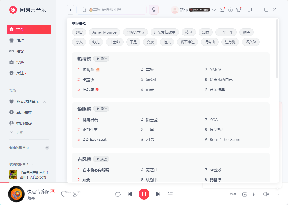
Task: Open the settings hexagon icon
Action: 230,10
